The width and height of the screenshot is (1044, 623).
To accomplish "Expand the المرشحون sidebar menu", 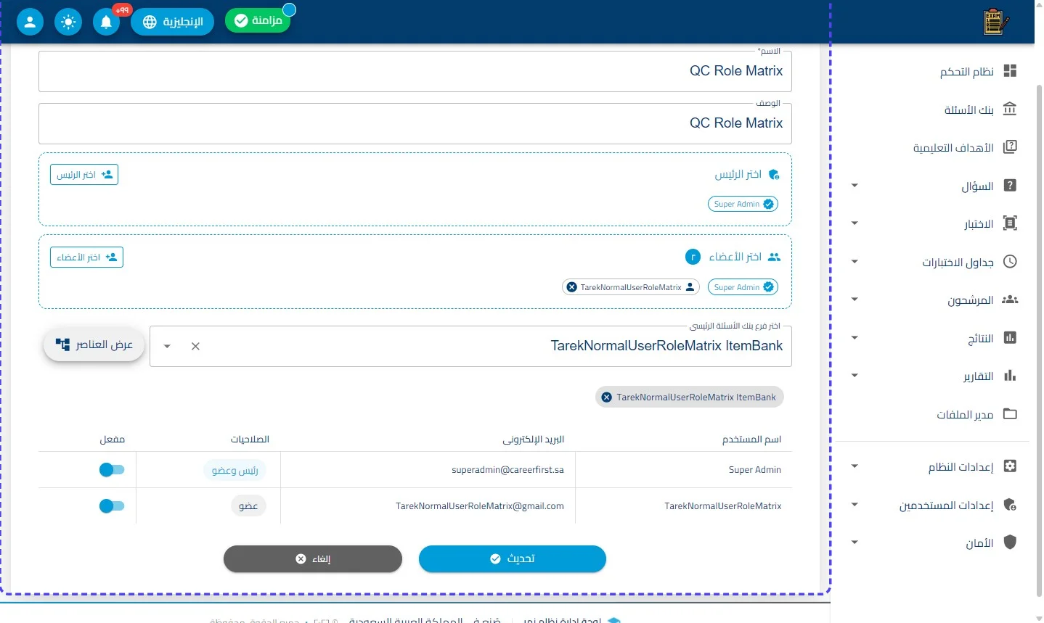I will point(855,300).
